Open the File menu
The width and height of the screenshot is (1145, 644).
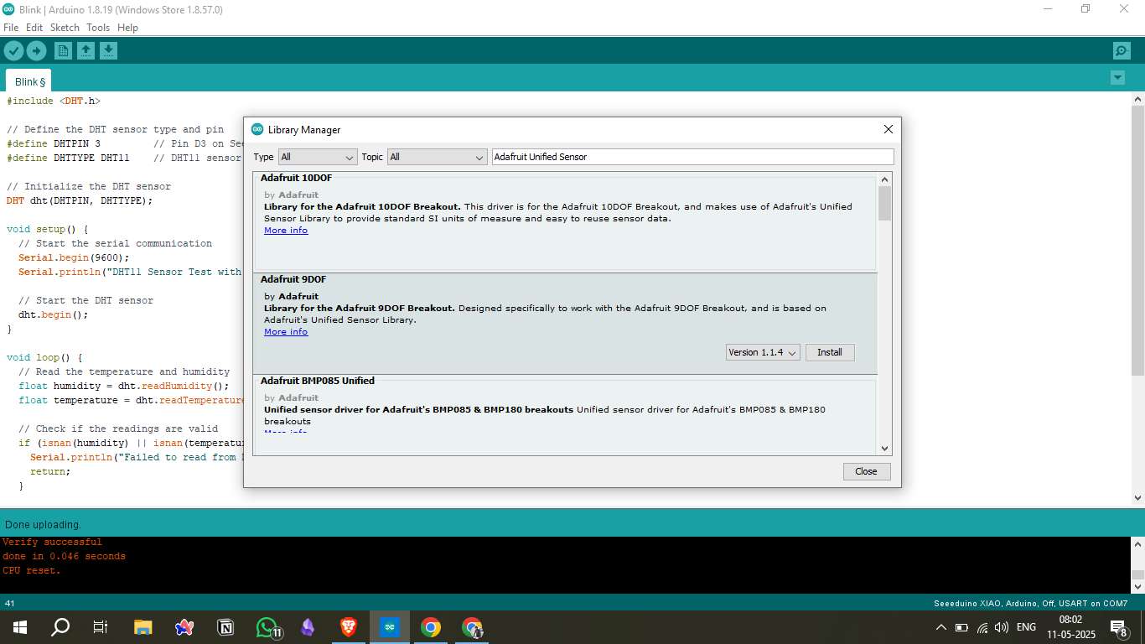click(x=11, y=28)
